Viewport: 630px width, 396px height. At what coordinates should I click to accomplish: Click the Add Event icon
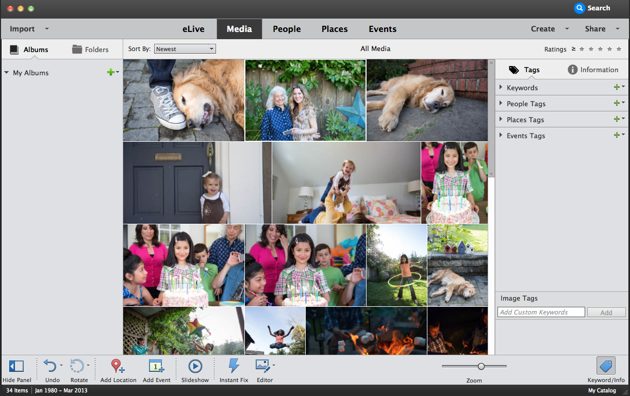click(x=156, y=367)
